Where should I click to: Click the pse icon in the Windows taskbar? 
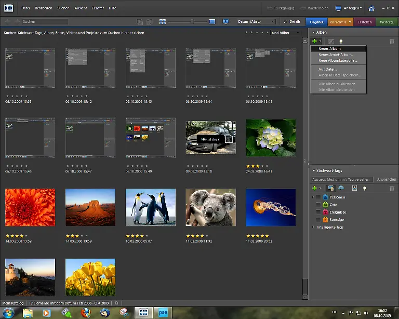click(x=163, y=312)
